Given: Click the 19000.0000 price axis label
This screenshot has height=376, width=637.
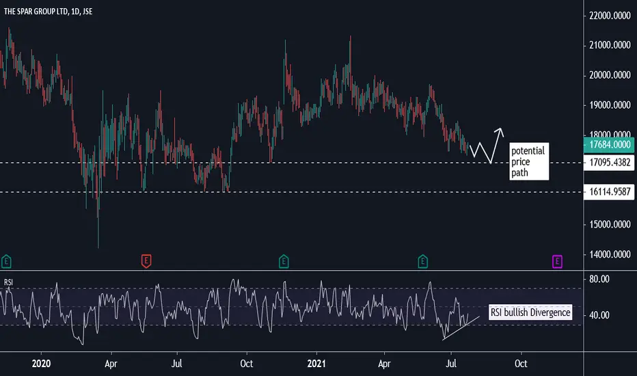Looking at the screenshot, I should pos(610,105).
